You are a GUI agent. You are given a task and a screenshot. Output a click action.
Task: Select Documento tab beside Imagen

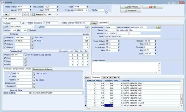coord(103,23)
